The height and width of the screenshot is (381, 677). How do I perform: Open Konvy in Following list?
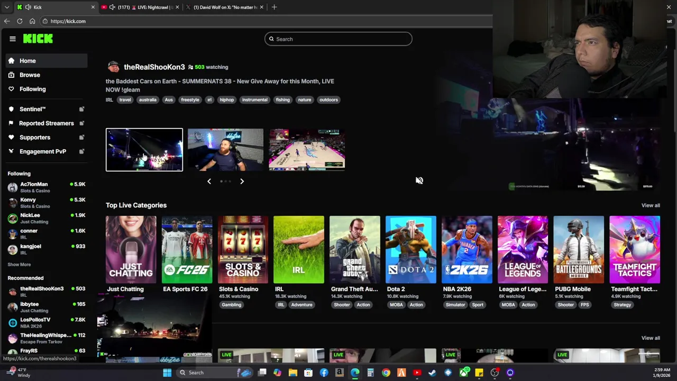[x=47, y=203]
